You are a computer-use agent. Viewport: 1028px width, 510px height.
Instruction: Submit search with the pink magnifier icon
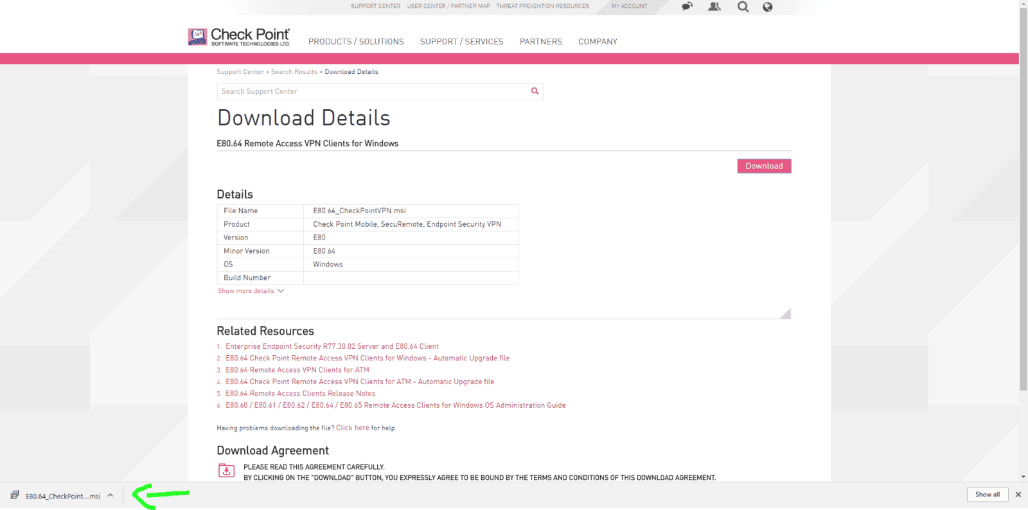(535, 91)
